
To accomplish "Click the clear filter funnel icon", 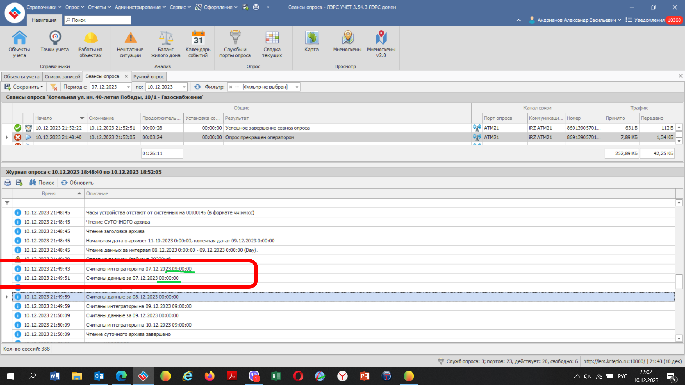I will point(54,87).
